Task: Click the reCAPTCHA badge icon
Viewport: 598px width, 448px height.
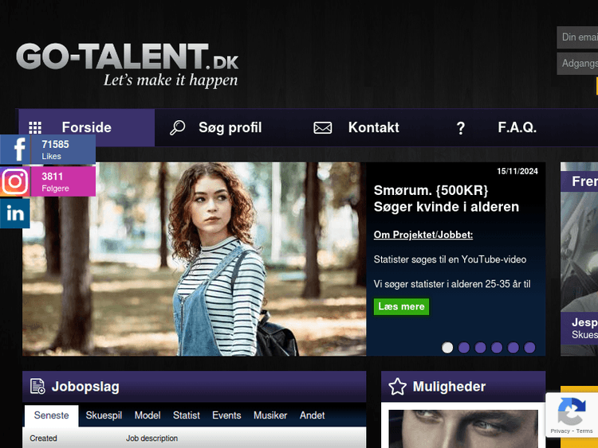Action: pos(572,411)
